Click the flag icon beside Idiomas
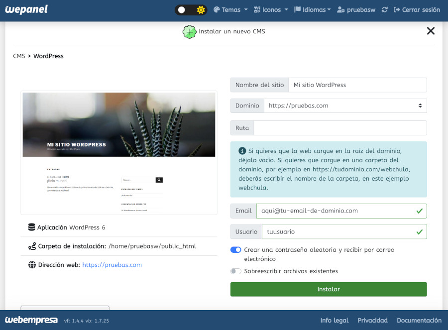This screenshot has height=330, width=448. pos(298,10)
